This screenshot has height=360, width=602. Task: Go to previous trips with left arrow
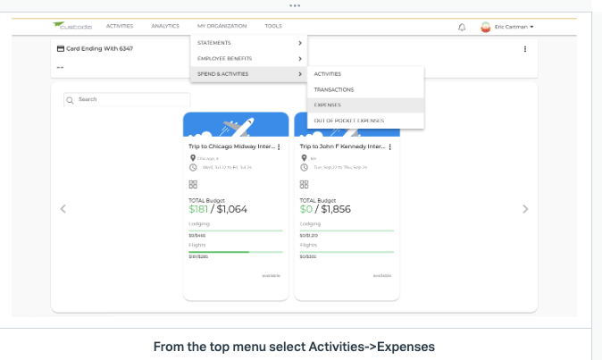click(x=63, y=209)
